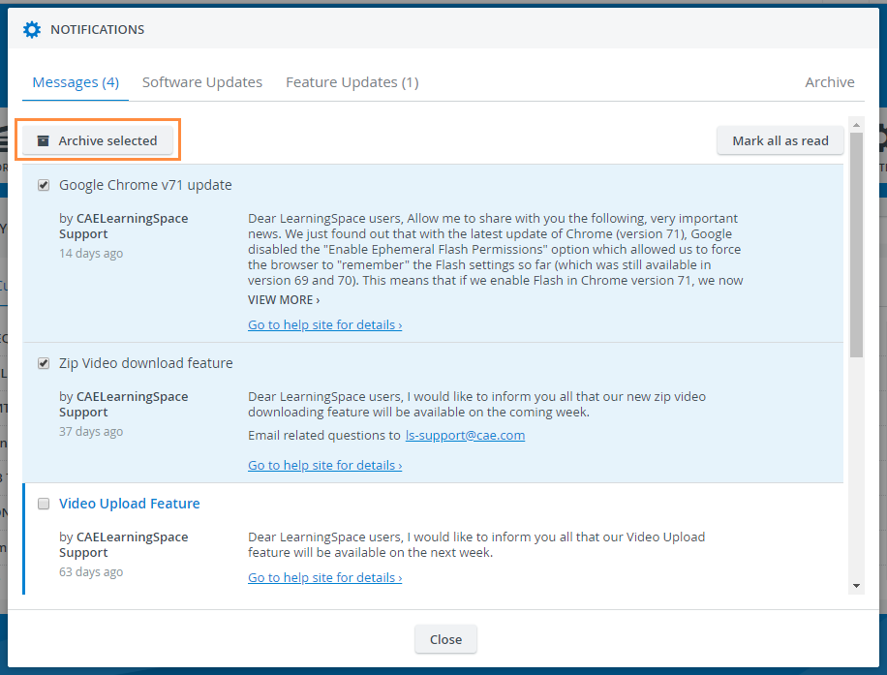Screen dimensions: 887x675
Task: Click the scrollbar down arrow
Action: 856,586
